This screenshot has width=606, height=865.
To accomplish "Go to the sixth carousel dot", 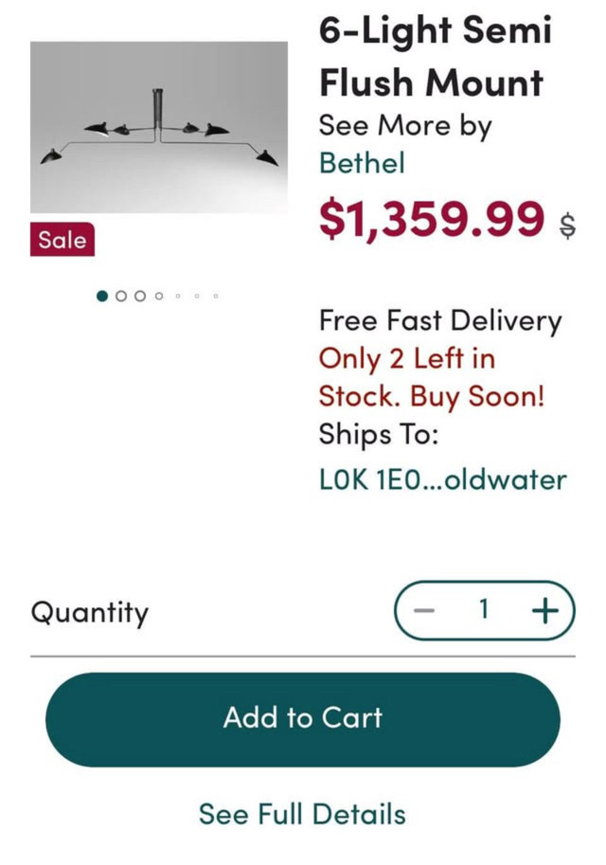I will click(197, 297).
